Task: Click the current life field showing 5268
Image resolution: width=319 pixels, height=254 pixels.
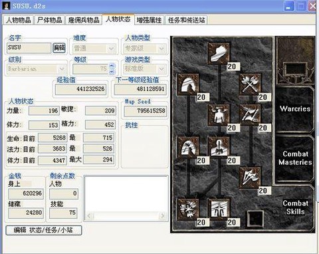Action: pyautogui.click(x=53, y=138)
